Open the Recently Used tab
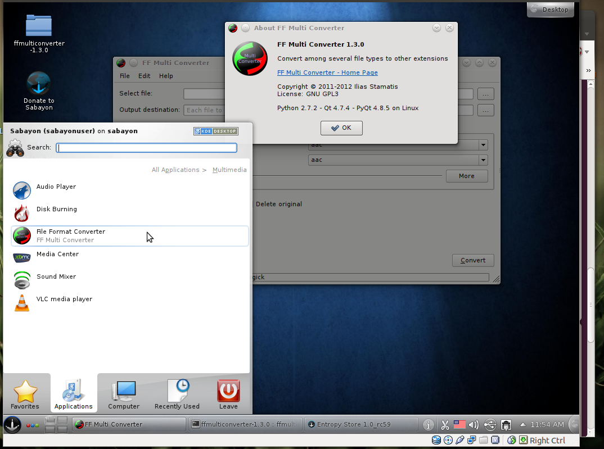Viewport: 604px width, 449px height. 177,394
